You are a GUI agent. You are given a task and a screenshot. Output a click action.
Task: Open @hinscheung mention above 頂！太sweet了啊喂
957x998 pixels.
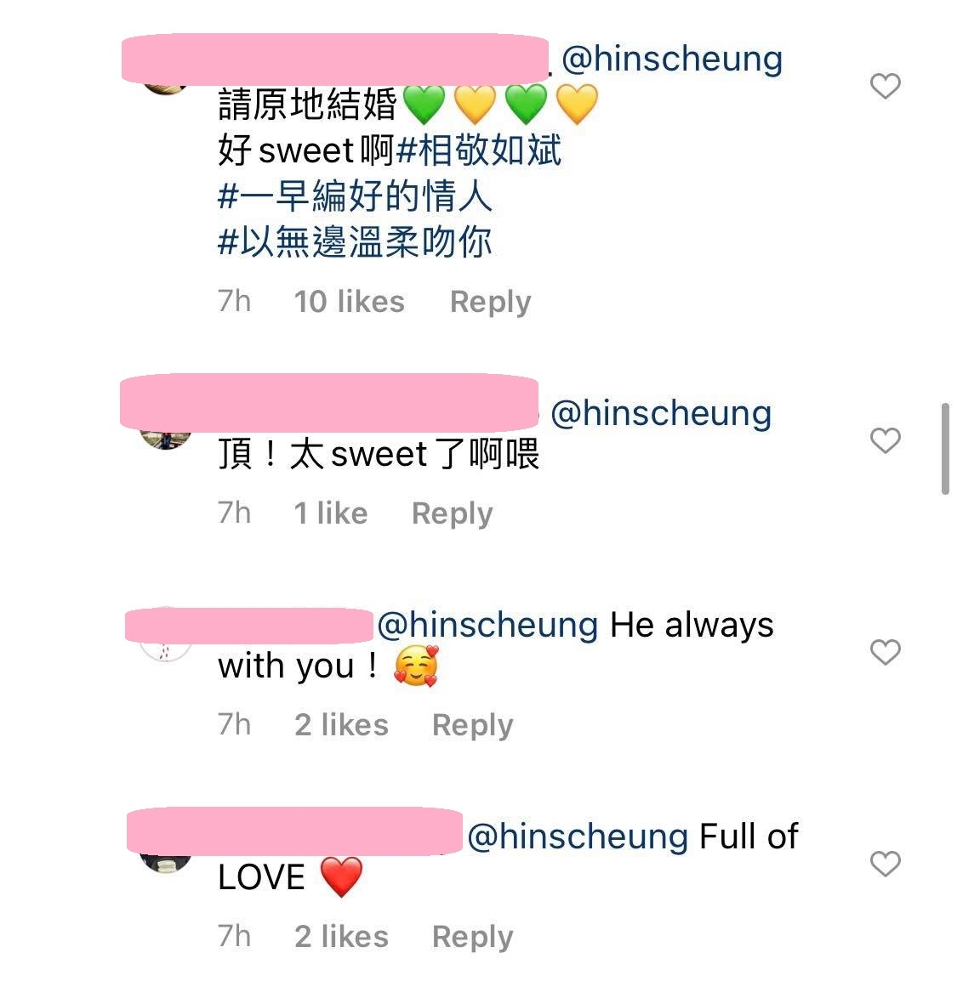tap(661, 413)
